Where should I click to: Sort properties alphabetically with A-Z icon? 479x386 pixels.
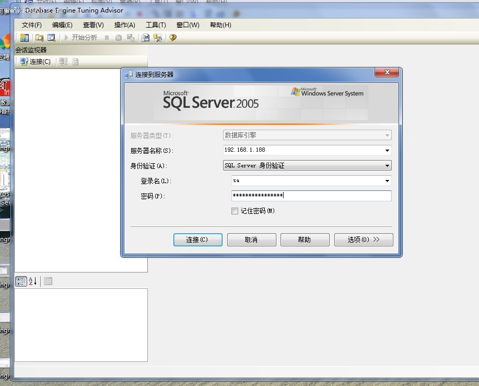(32, 281)
